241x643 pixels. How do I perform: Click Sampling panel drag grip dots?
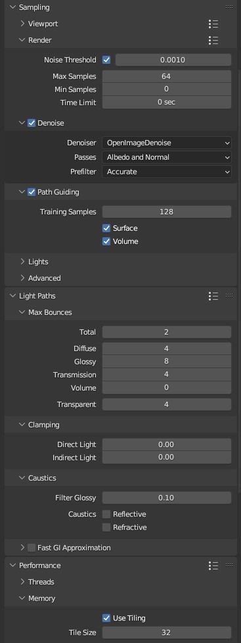tap(229, 7)
